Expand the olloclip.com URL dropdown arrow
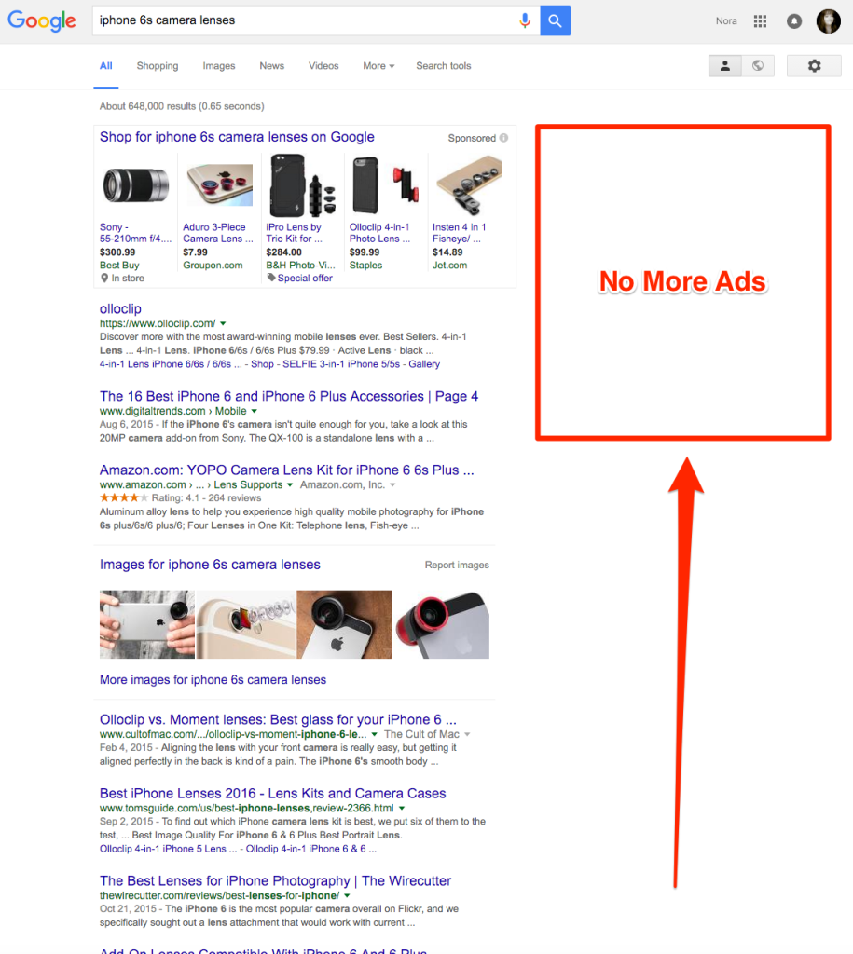This screenshot has width=853, height=954. point(223,323)
